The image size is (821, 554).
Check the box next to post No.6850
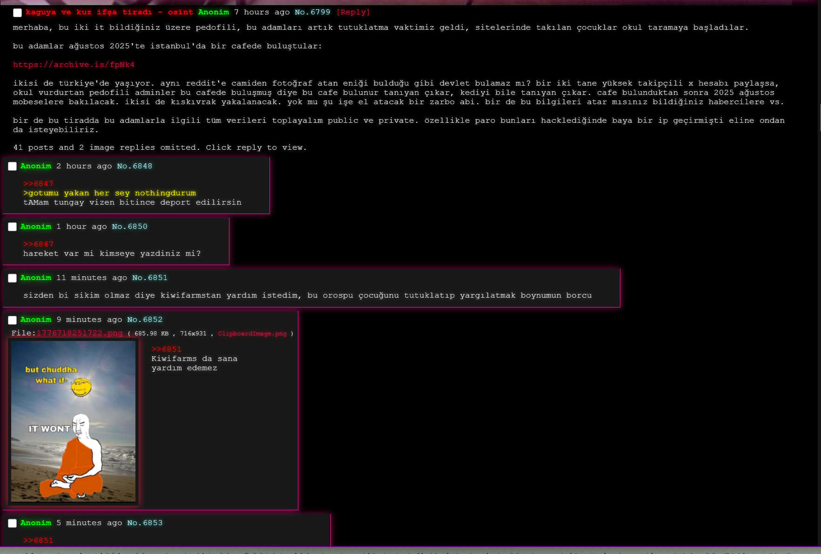[x=13, y=227]
